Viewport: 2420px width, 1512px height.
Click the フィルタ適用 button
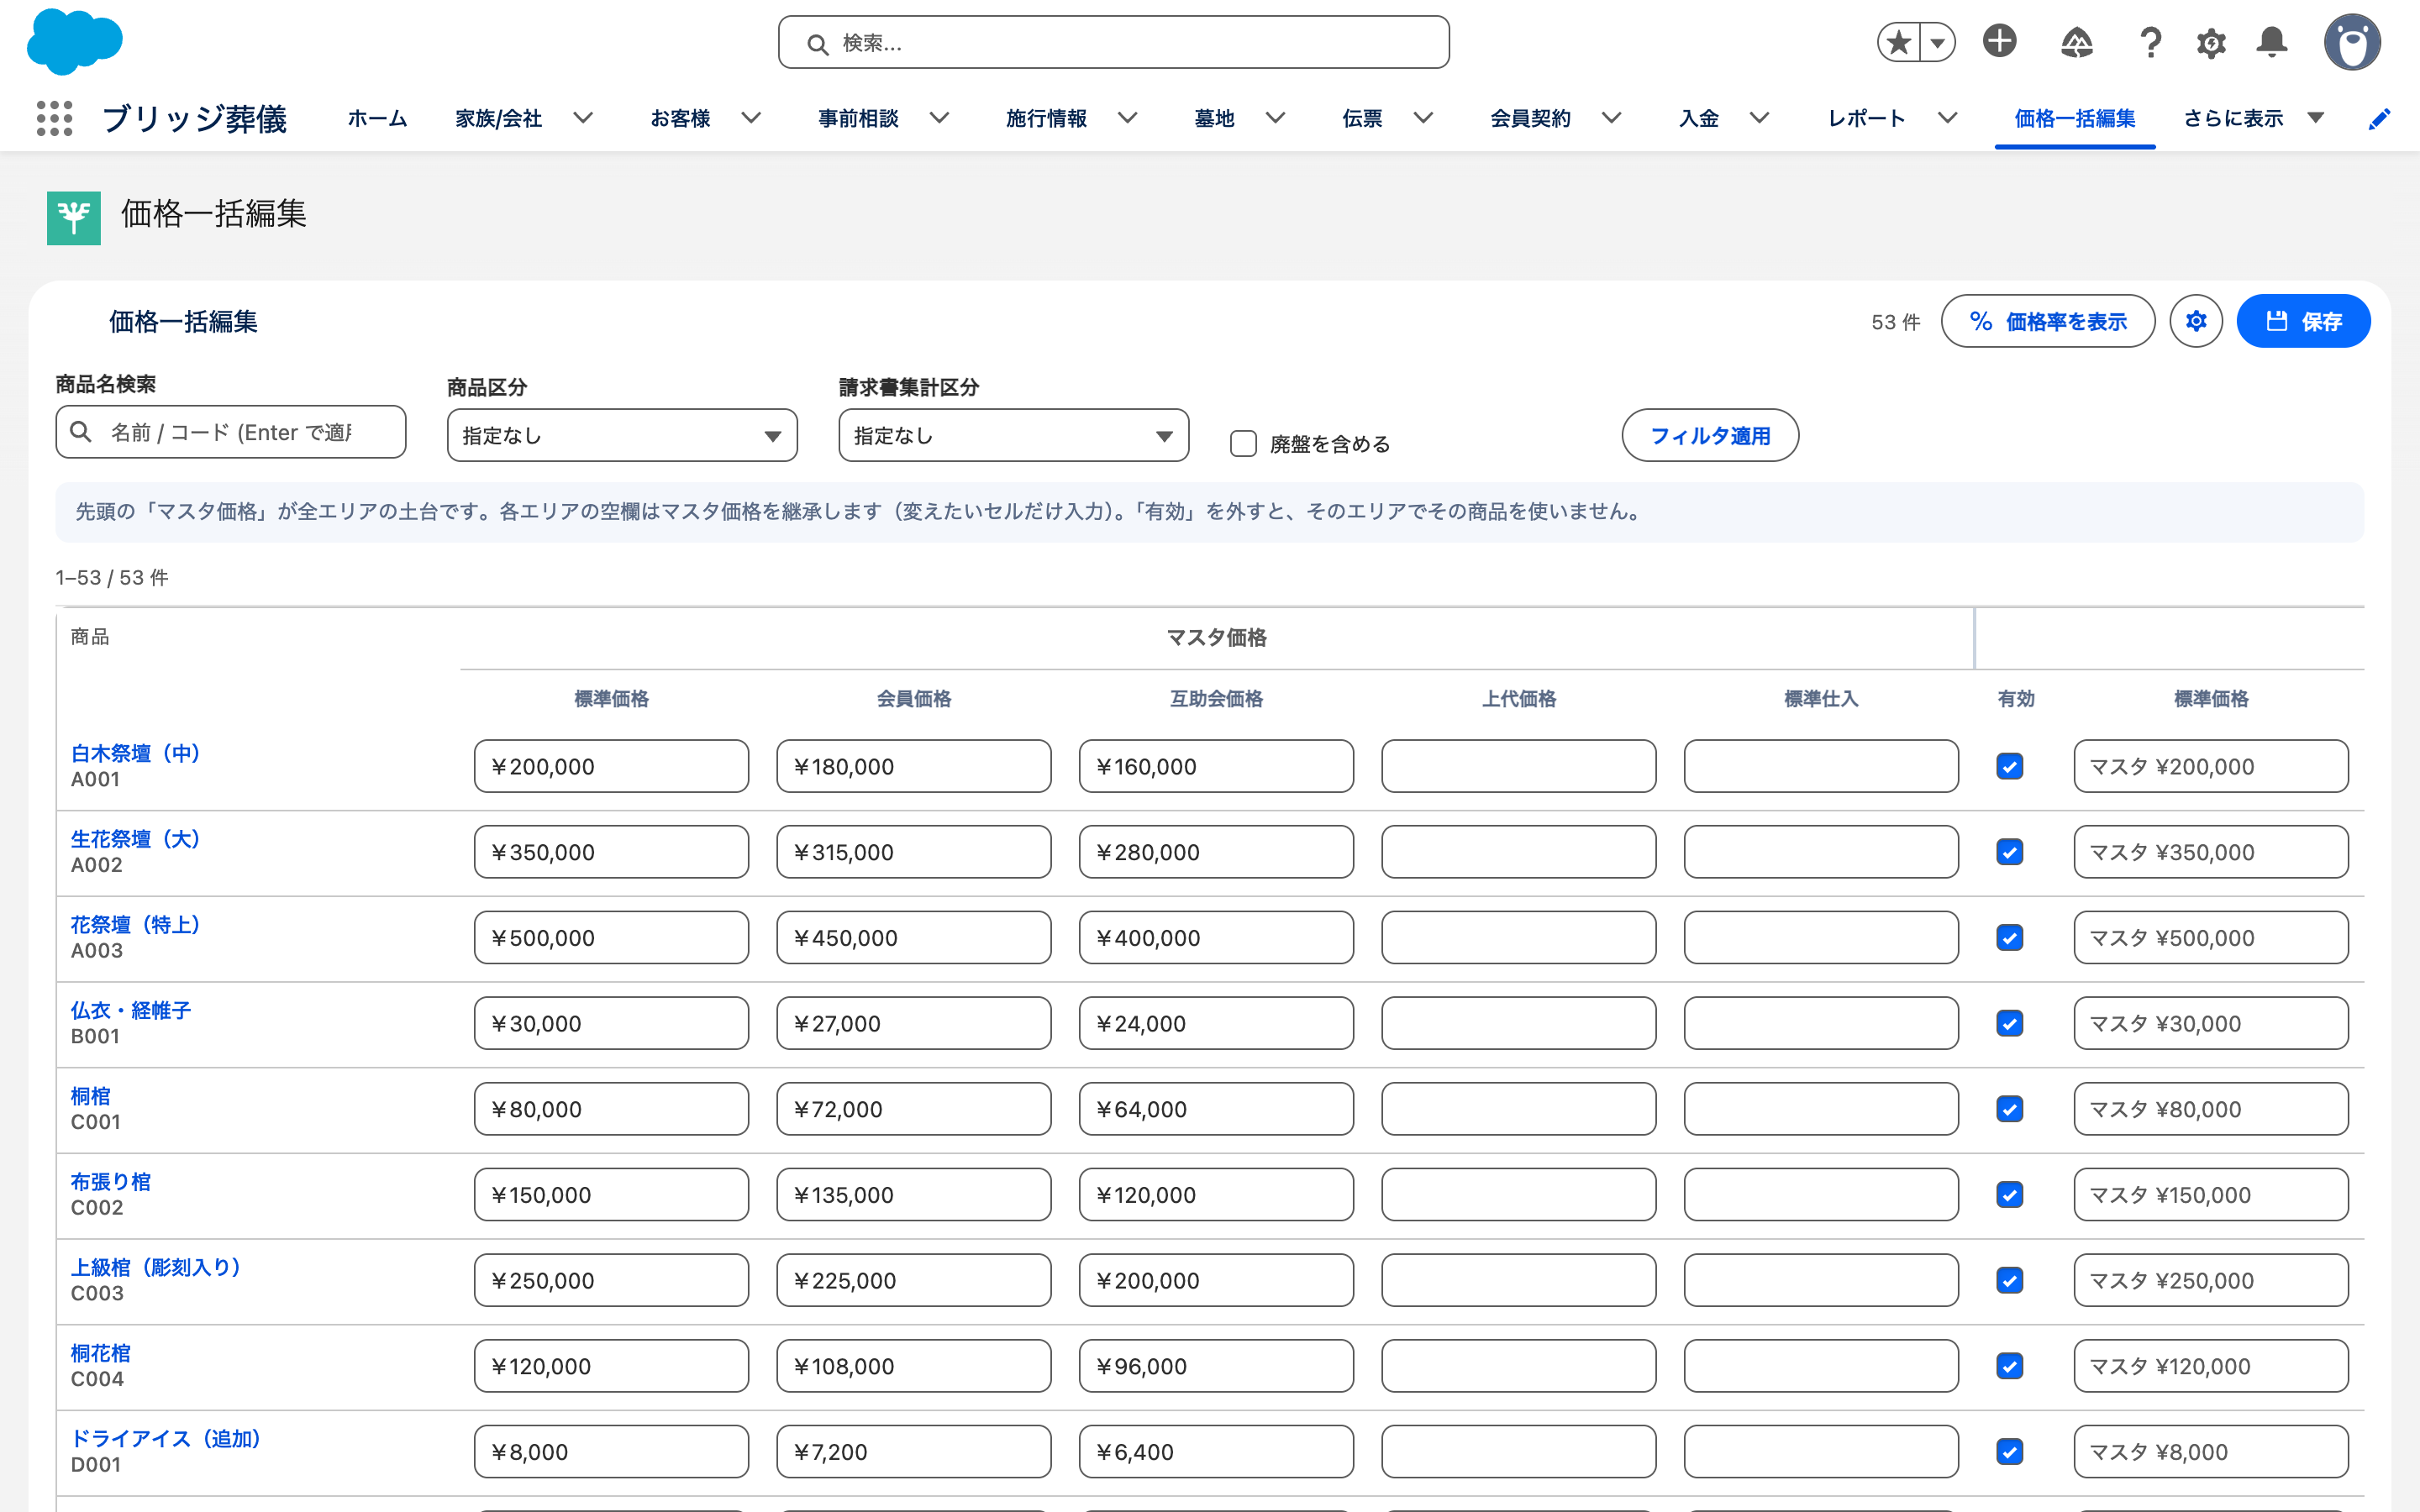1710,435
